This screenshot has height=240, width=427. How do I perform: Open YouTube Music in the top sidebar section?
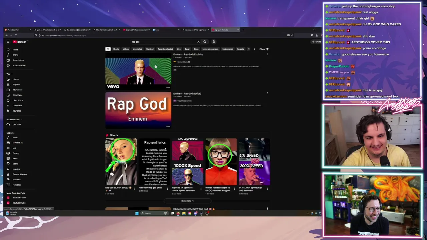pyautogui.click(x=19, y=65)
